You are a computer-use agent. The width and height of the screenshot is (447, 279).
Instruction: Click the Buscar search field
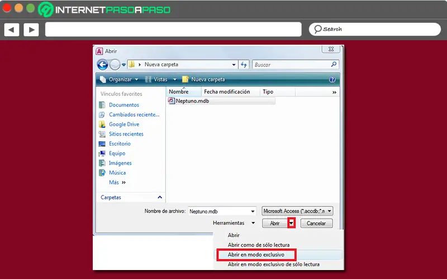pos(296,65)
